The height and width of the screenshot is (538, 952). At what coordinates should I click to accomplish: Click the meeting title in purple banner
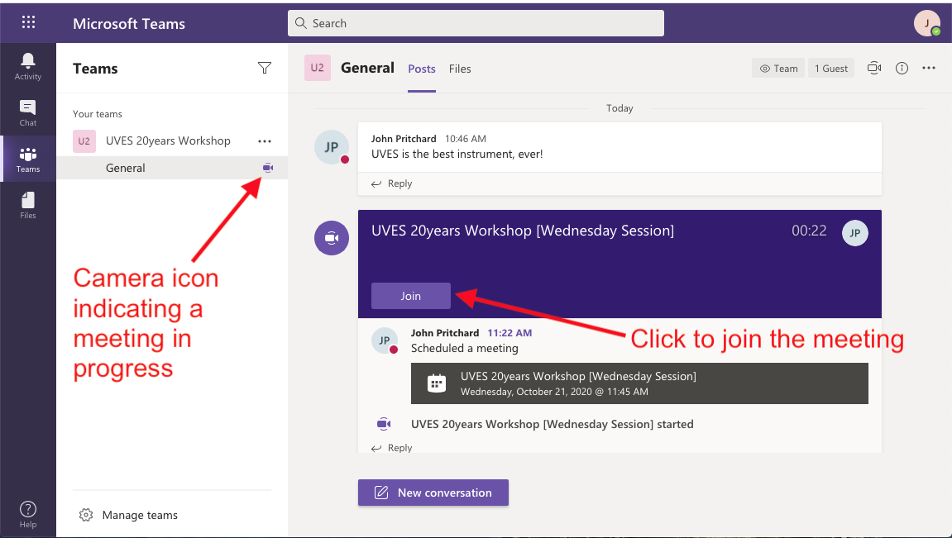(x=523, y=231)
